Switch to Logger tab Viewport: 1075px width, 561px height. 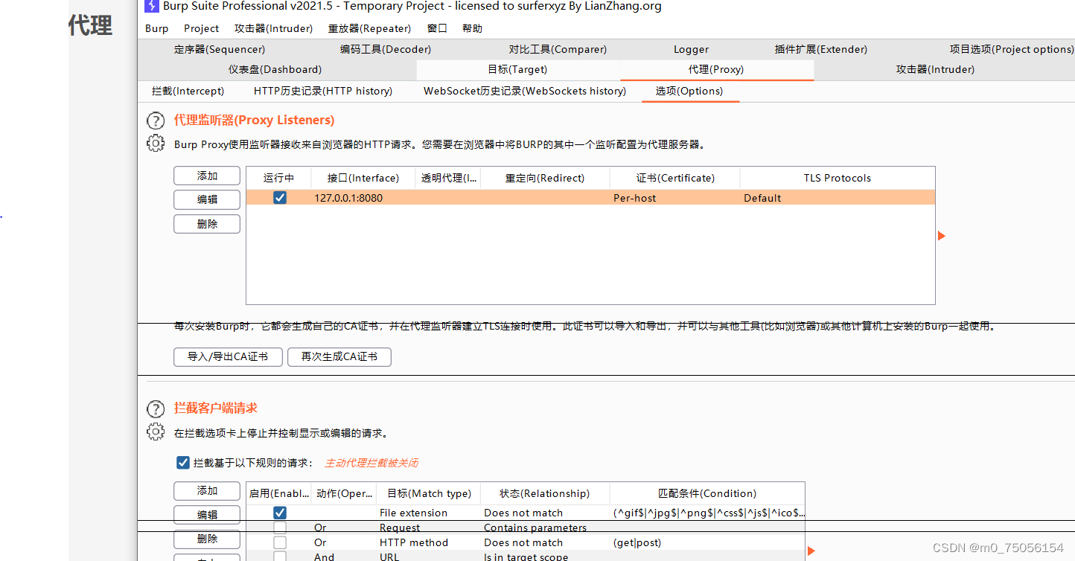coord(692,49)
